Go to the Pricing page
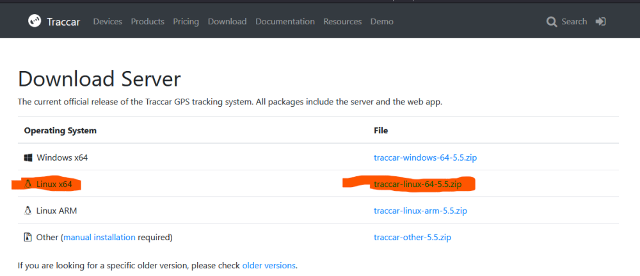 pyautogui.click(x=186, y=22)
